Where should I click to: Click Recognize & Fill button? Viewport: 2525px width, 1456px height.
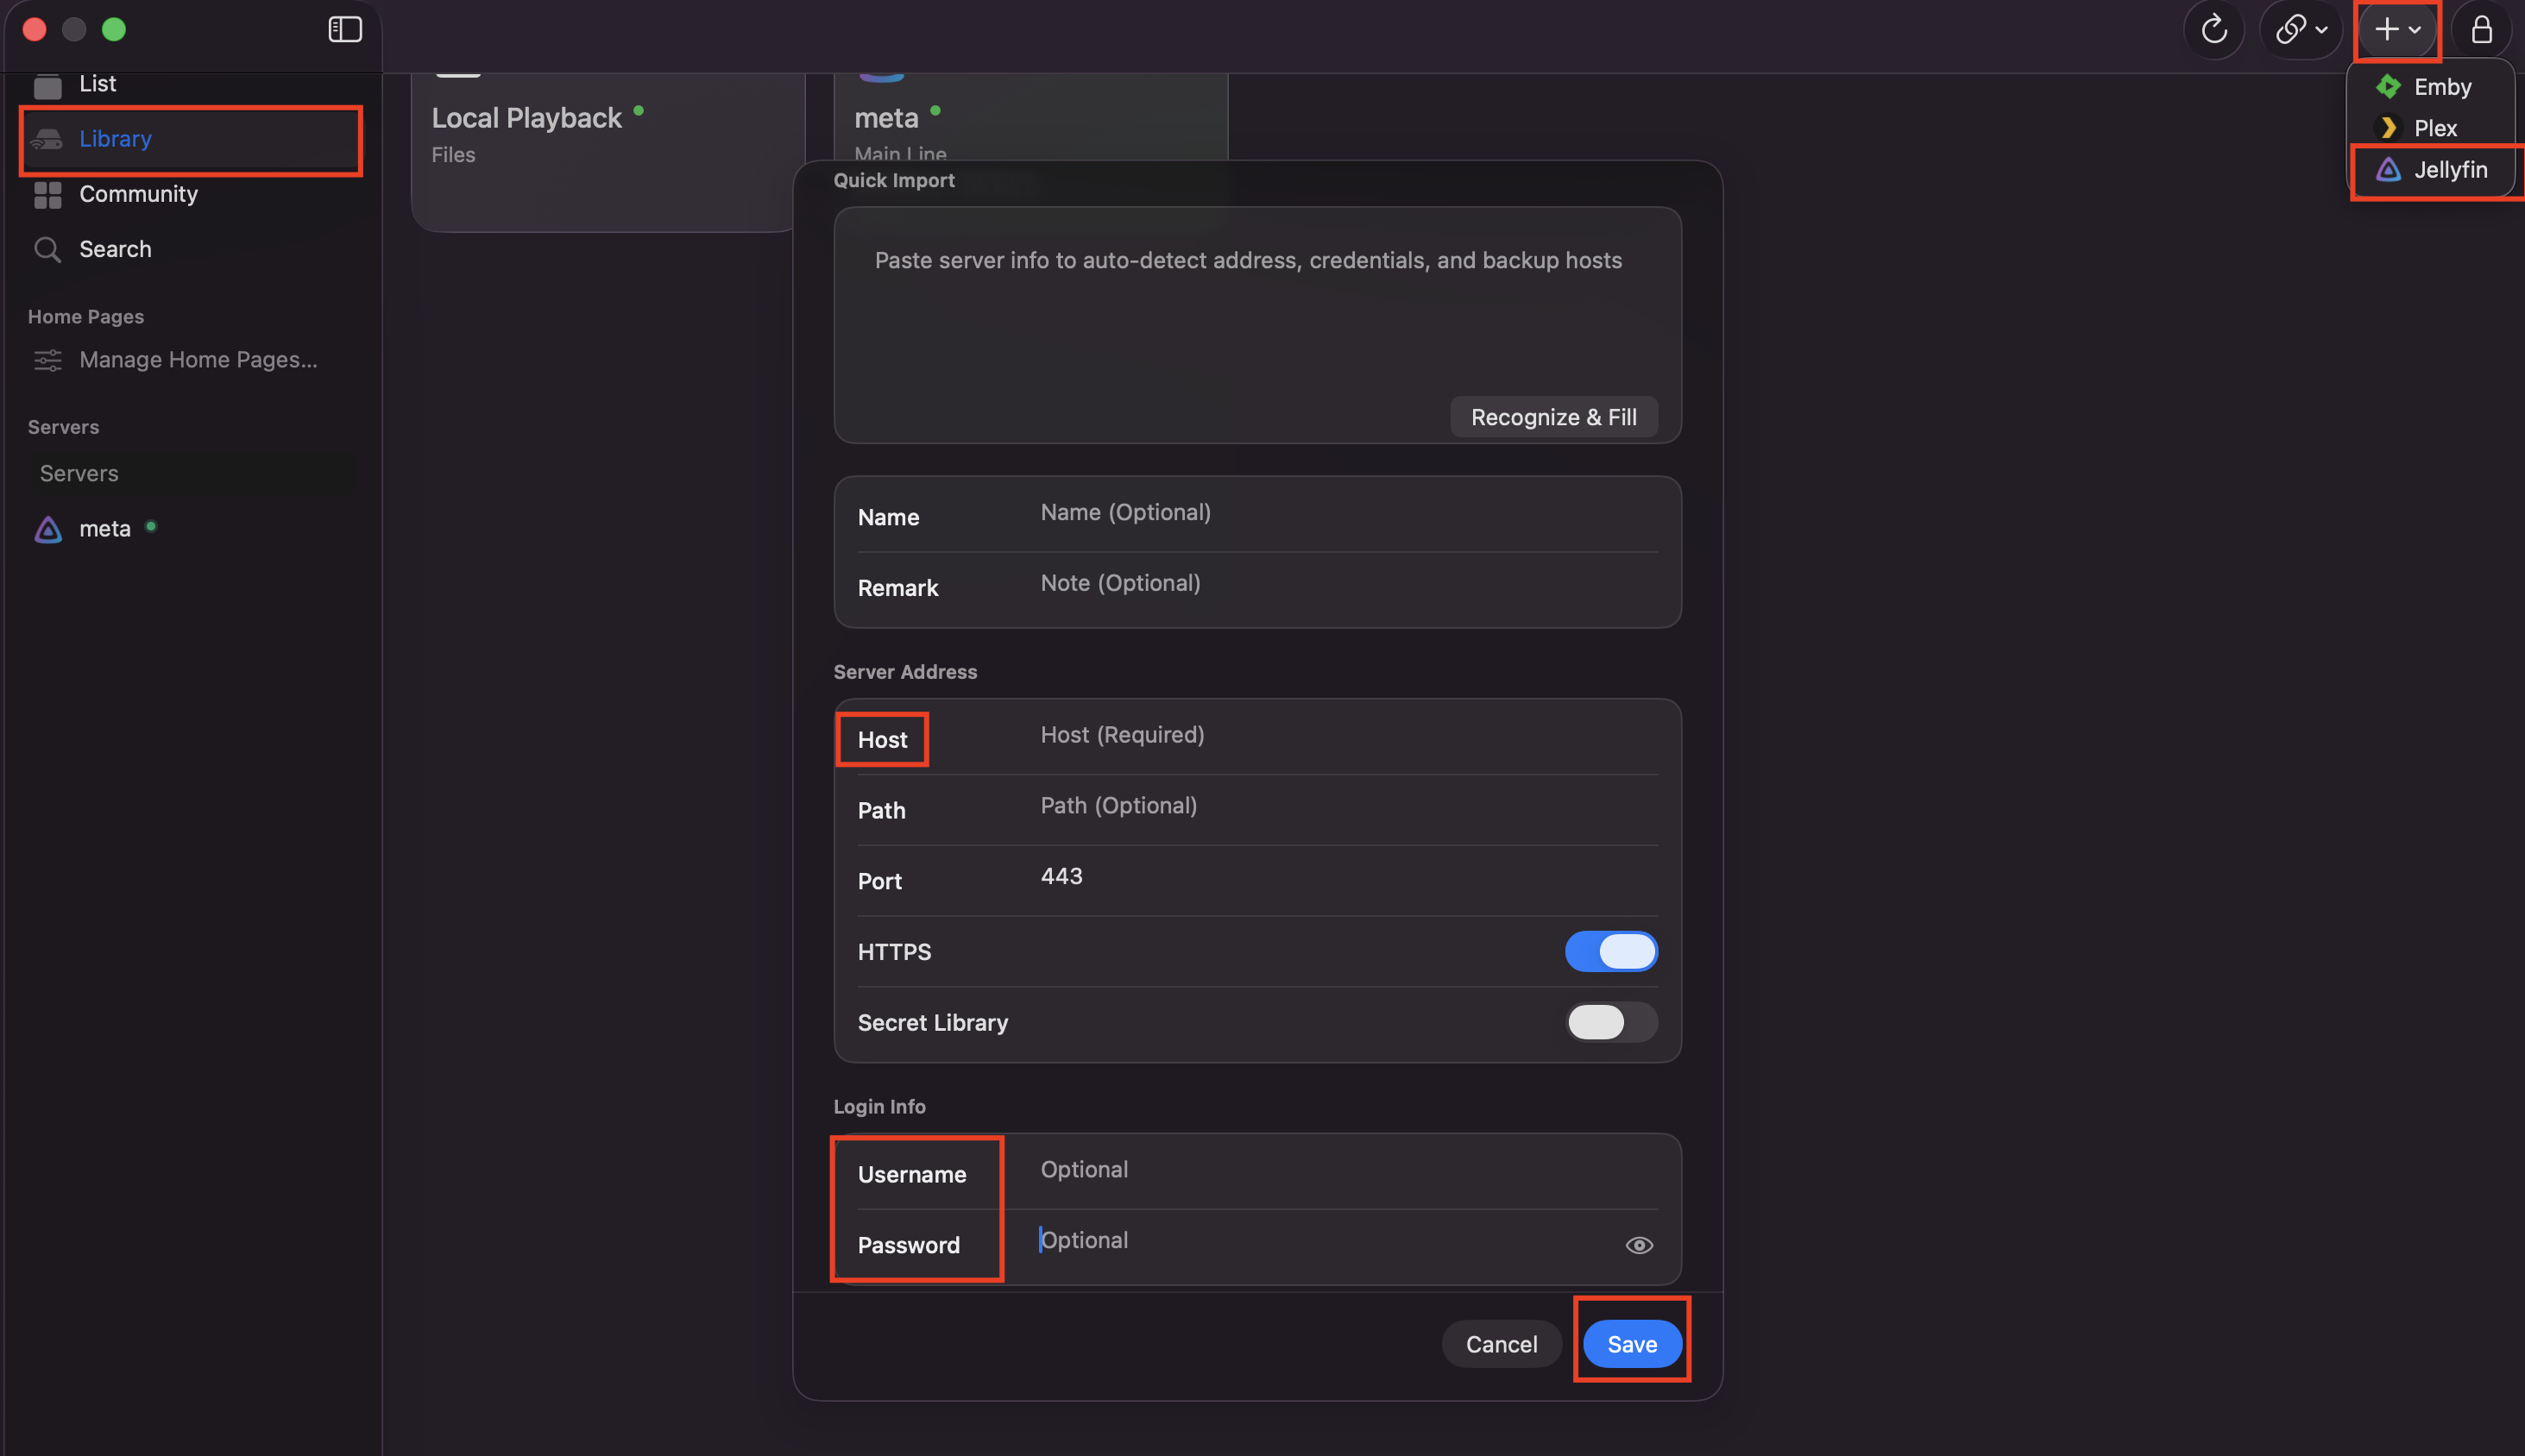(x=1552, y=417)
